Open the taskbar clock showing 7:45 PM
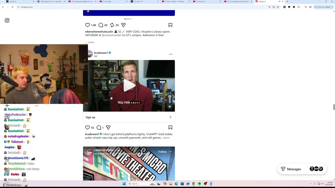 coord(329,184)
